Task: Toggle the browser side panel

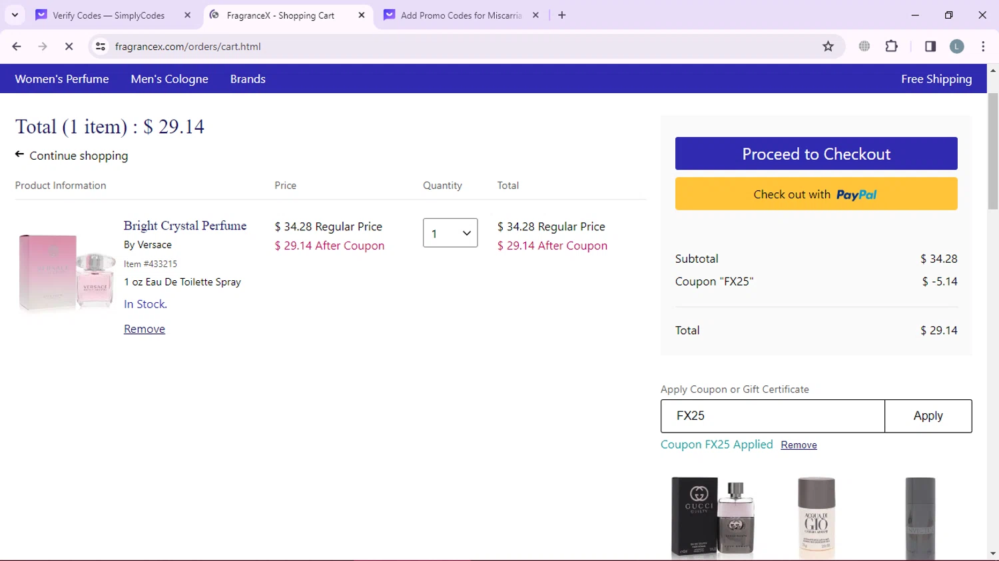Action: click(x=930, y=46)
